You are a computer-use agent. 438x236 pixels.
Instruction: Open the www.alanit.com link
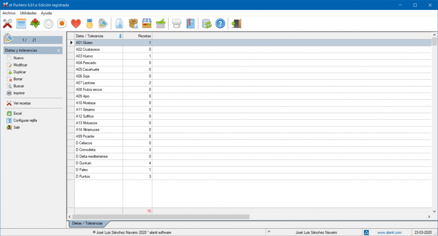(x=389, y=233)
